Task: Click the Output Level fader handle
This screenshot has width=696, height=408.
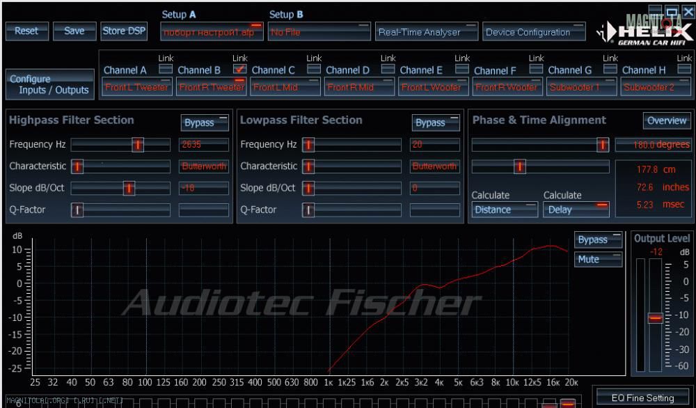Action: (655, 317)
